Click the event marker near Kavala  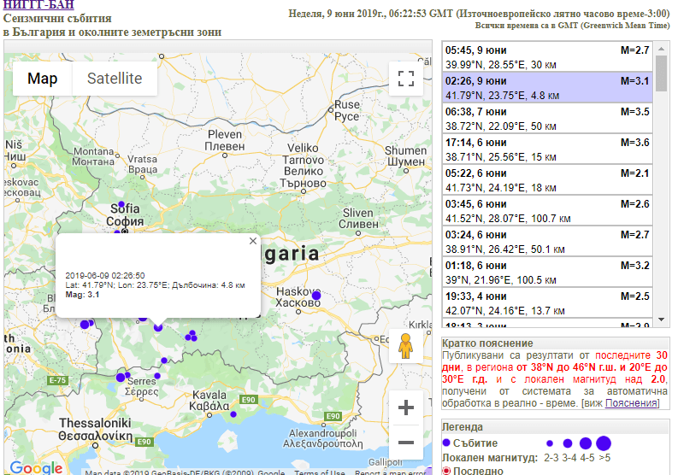(233, 413)
